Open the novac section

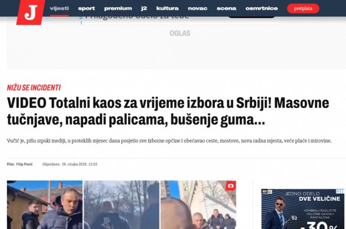198,9
